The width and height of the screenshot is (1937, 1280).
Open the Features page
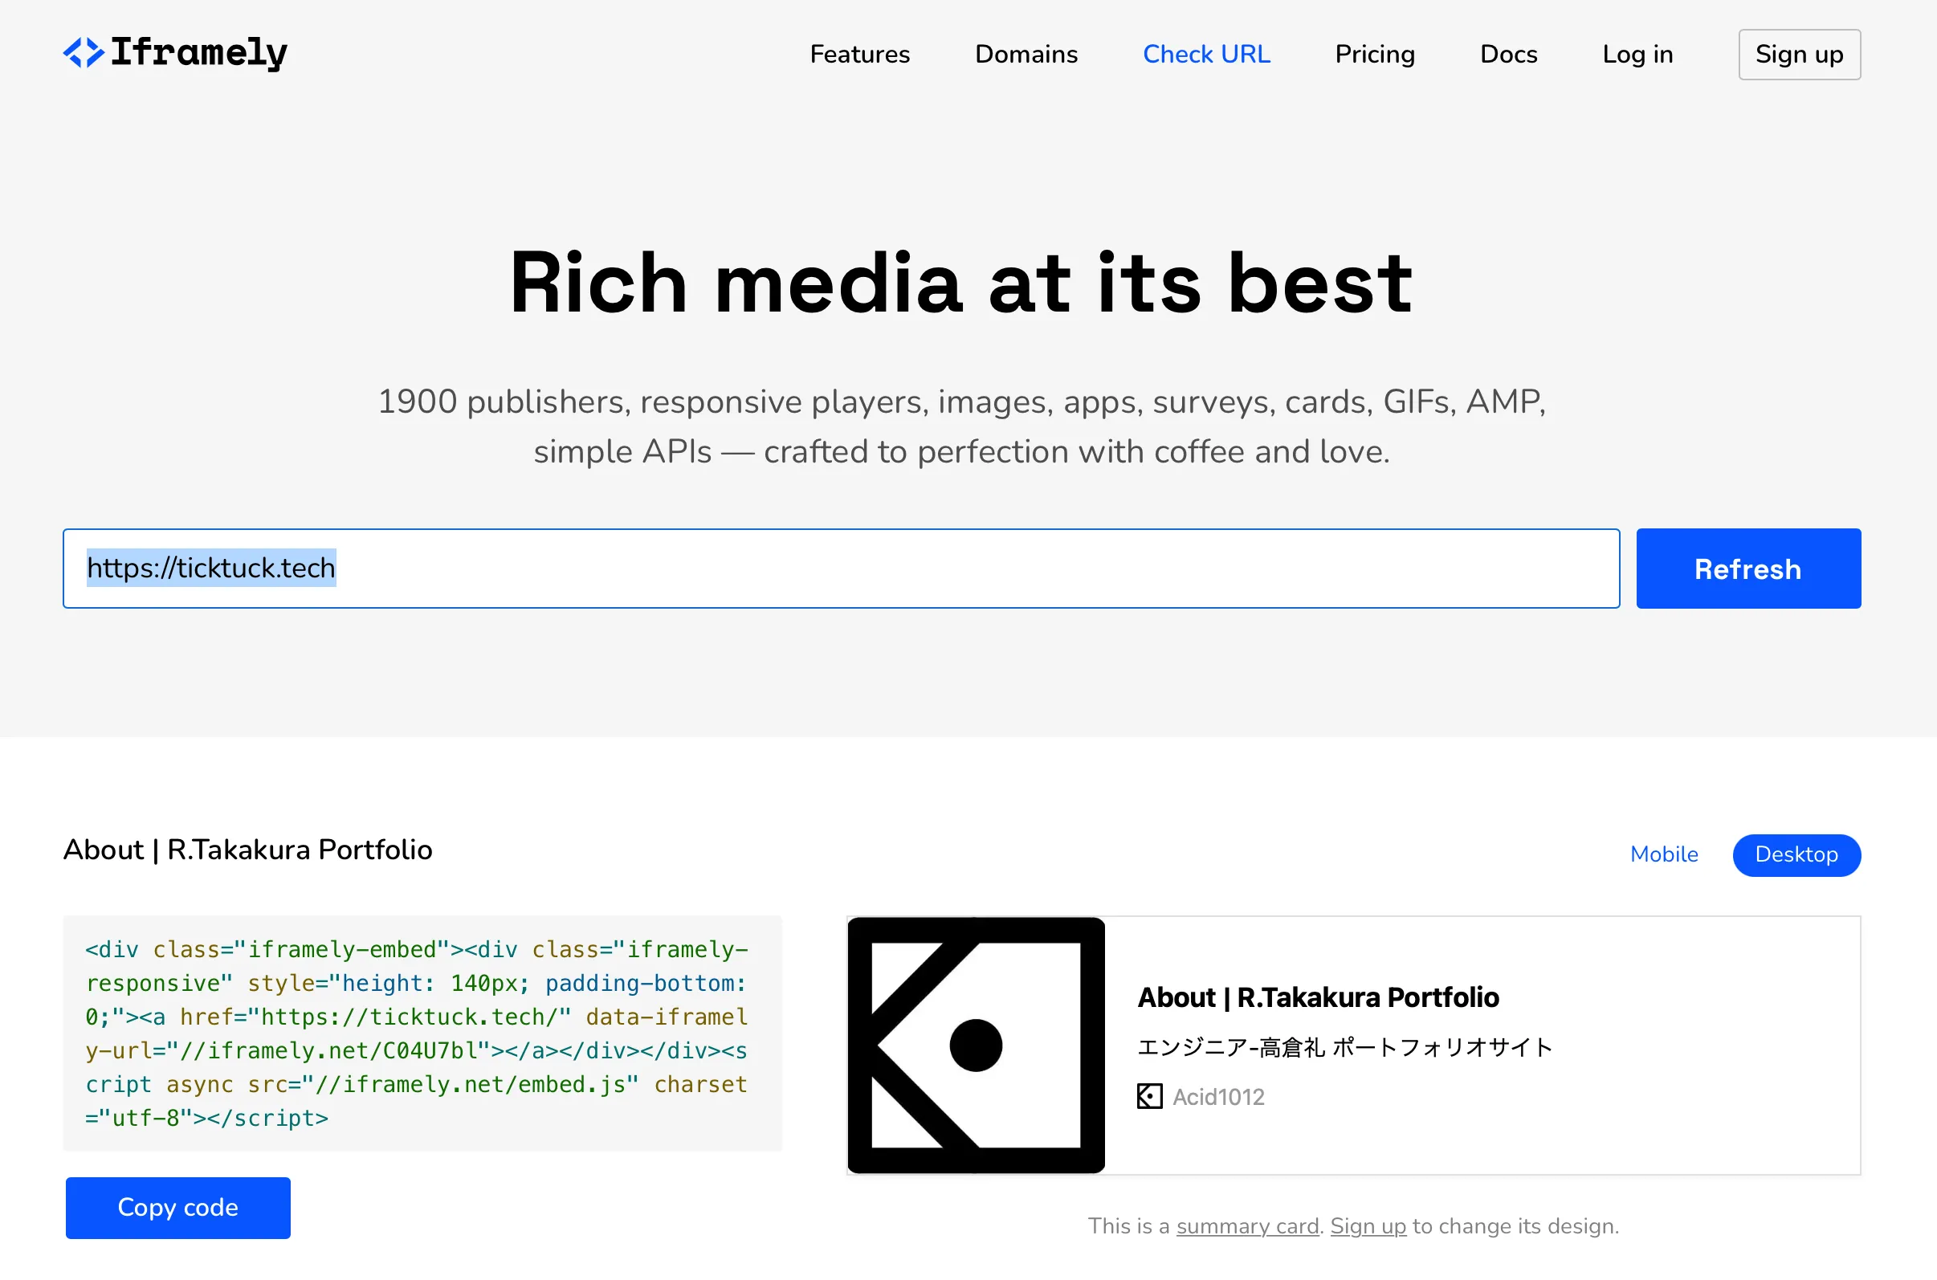point(859,55)
